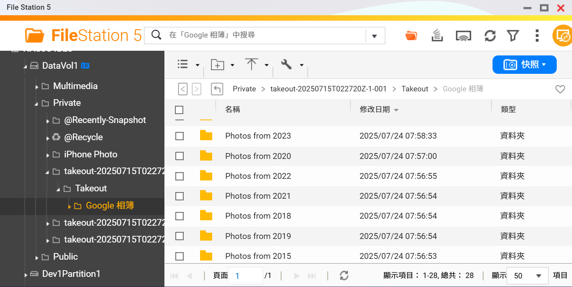The image size is (572, 287).
Task: Refresh the list with the pagination refresh icon
Action: click(344, 276)
